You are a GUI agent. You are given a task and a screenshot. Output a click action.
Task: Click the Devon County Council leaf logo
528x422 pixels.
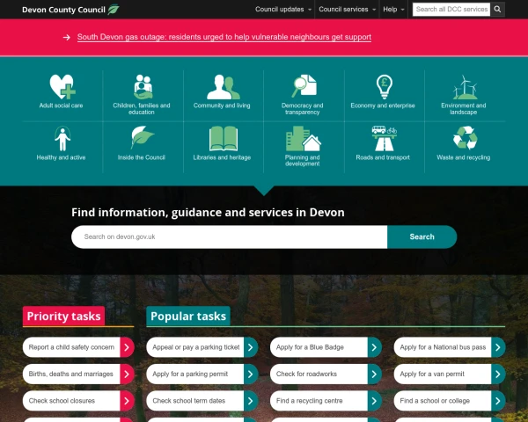pos(114,9)
